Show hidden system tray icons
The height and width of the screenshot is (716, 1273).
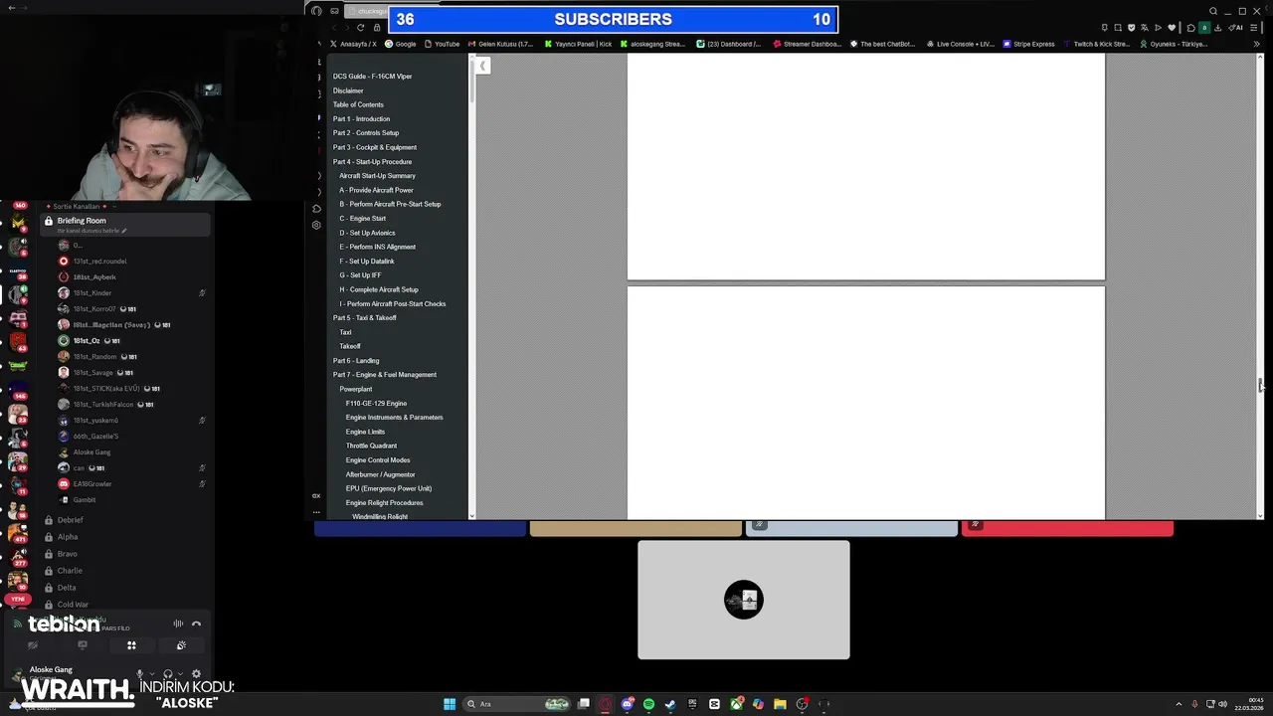point(1181,704)
